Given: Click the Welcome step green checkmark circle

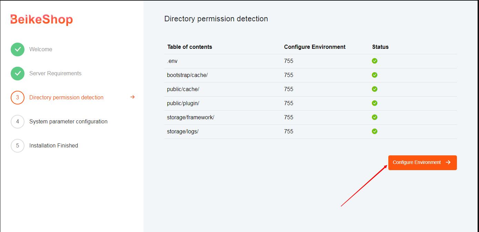Looking at the screenshot, I should [18, 49].
